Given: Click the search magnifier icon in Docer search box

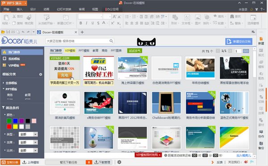Looking at the screenshot, I should tap(111, 41).
